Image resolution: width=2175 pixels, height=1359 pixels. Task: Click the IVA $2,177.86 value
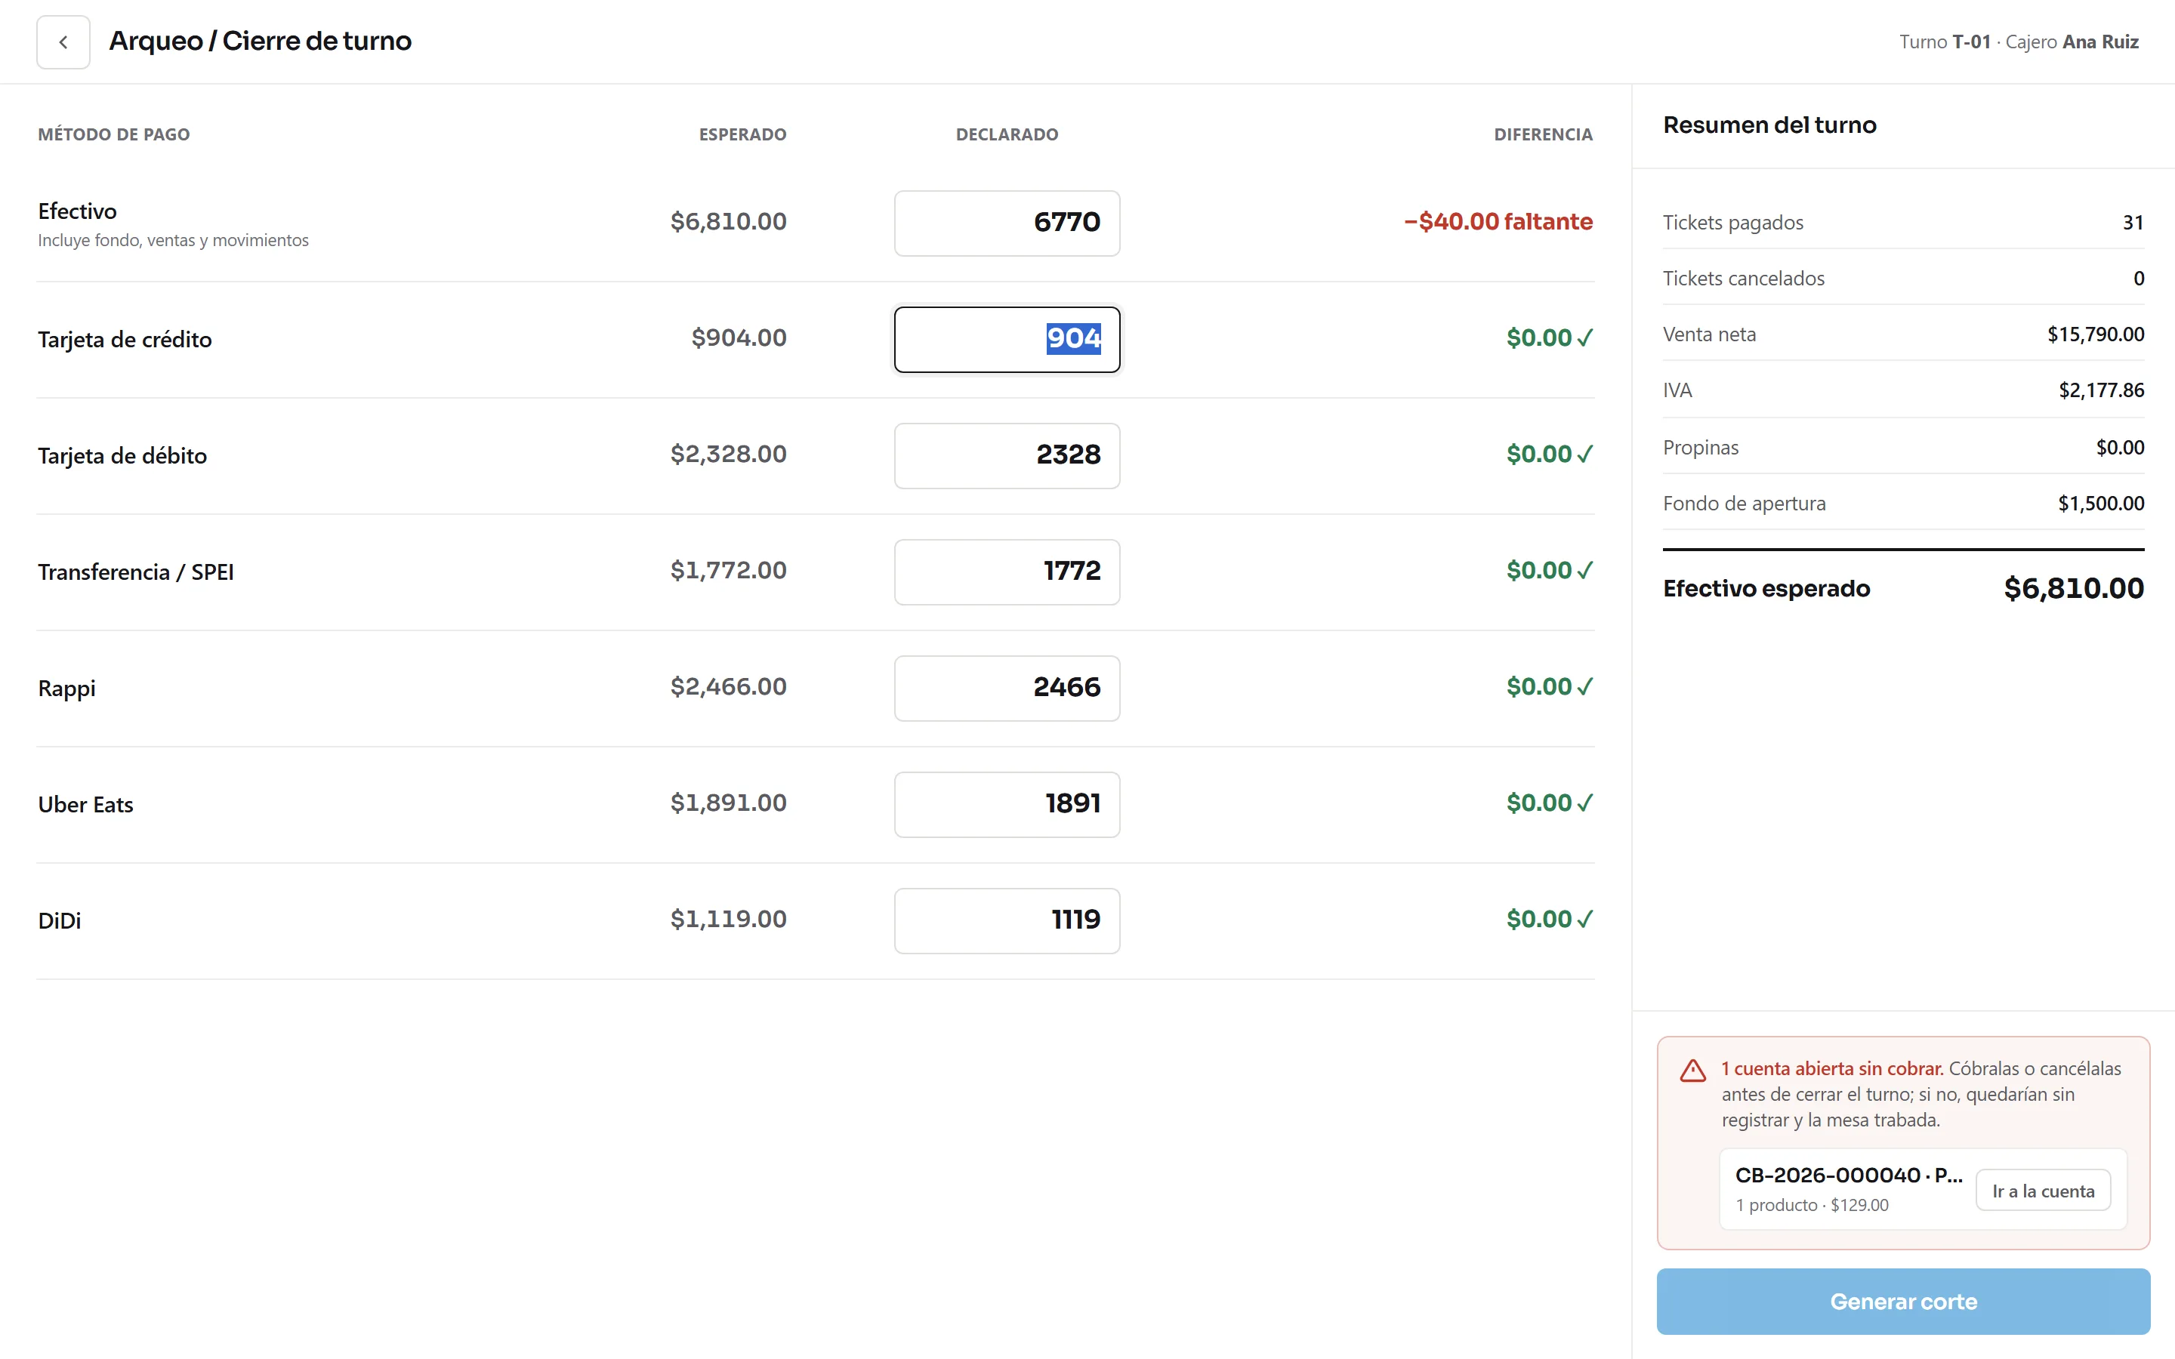(x=2100, y=390)
